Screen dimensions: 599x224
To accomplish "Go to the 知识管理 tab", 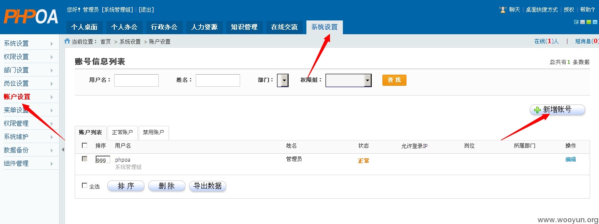I will pyautogui.click(x=245, y=27).
